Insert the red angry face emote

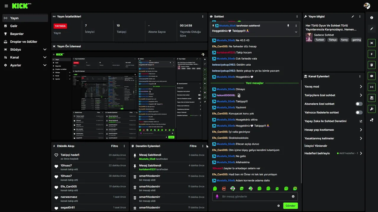coord(224,188)
